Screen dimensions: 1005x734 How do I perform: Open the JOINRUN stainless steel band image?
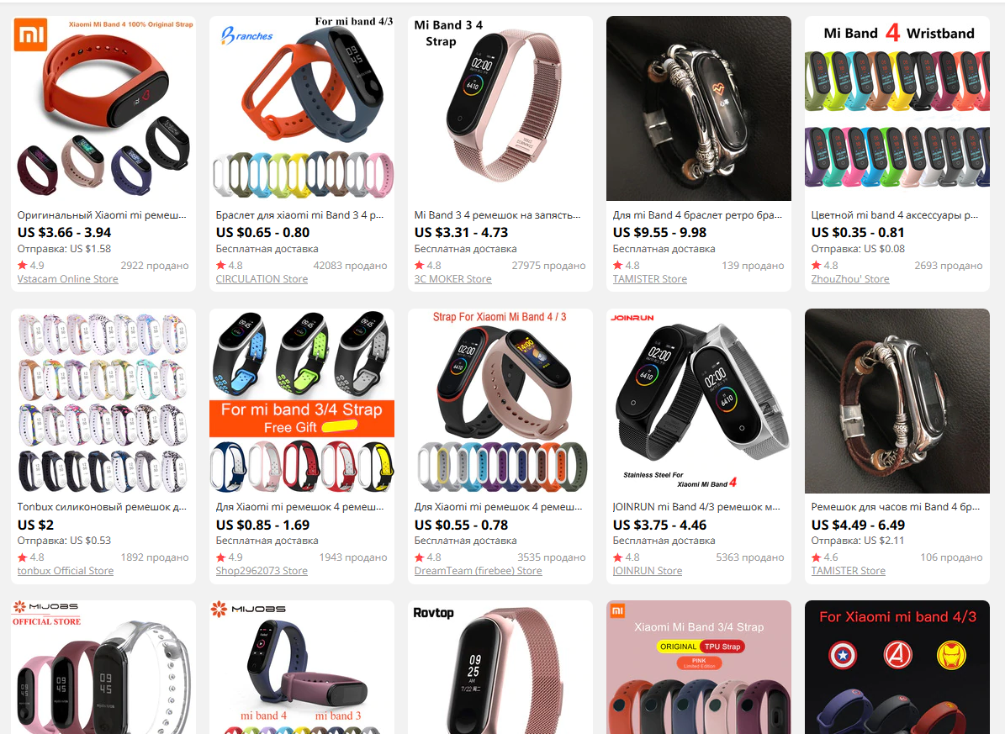699,401
